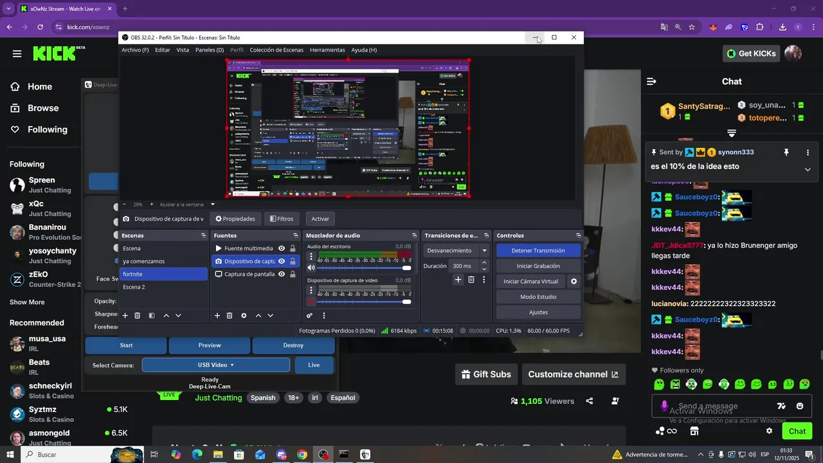Open Herramientas menu in OBS
823x463 pixels.
click(x=327, y=50)
